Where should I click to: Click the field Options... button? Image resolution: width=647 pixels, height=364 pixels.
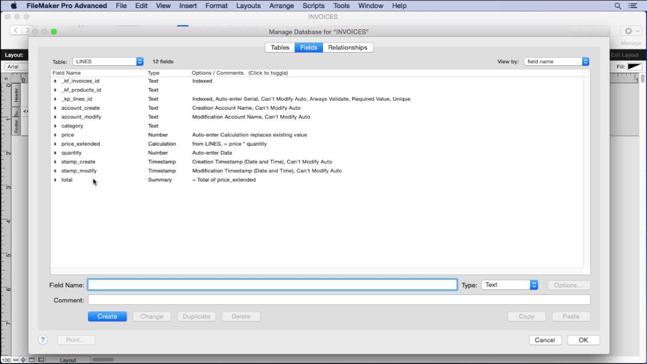[x=569, y=285]
